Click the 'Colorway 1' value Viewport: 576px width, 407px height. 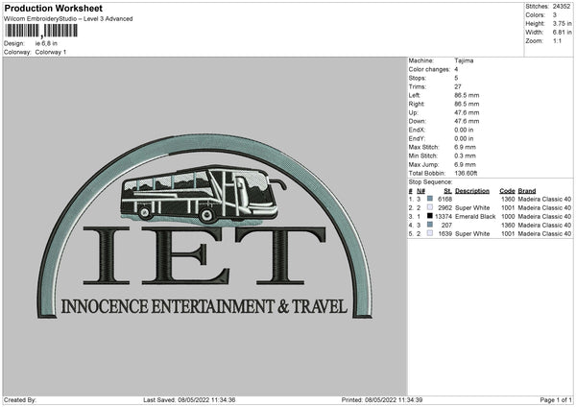point(51,52)
